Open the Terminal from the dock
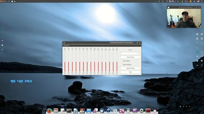204x114 pixels. point(69,111)
